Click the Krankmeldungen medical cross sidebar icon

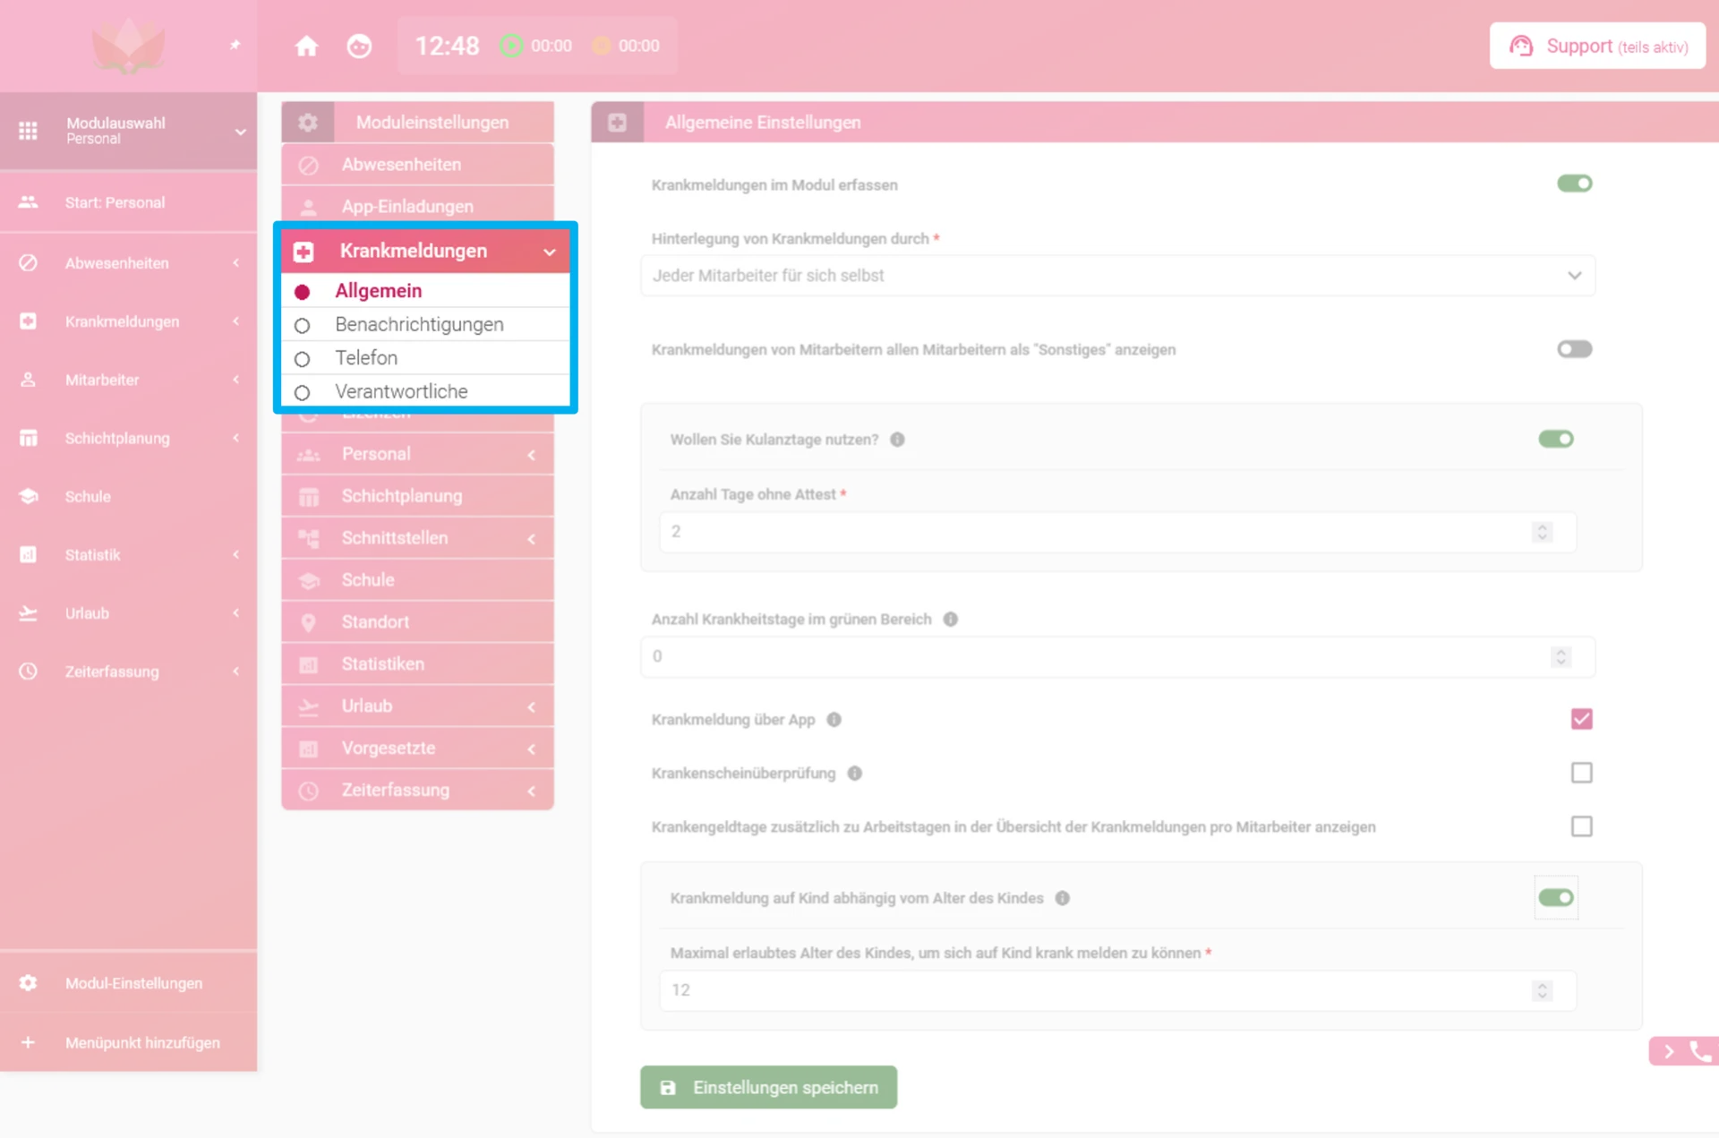[x=29, y=321]
